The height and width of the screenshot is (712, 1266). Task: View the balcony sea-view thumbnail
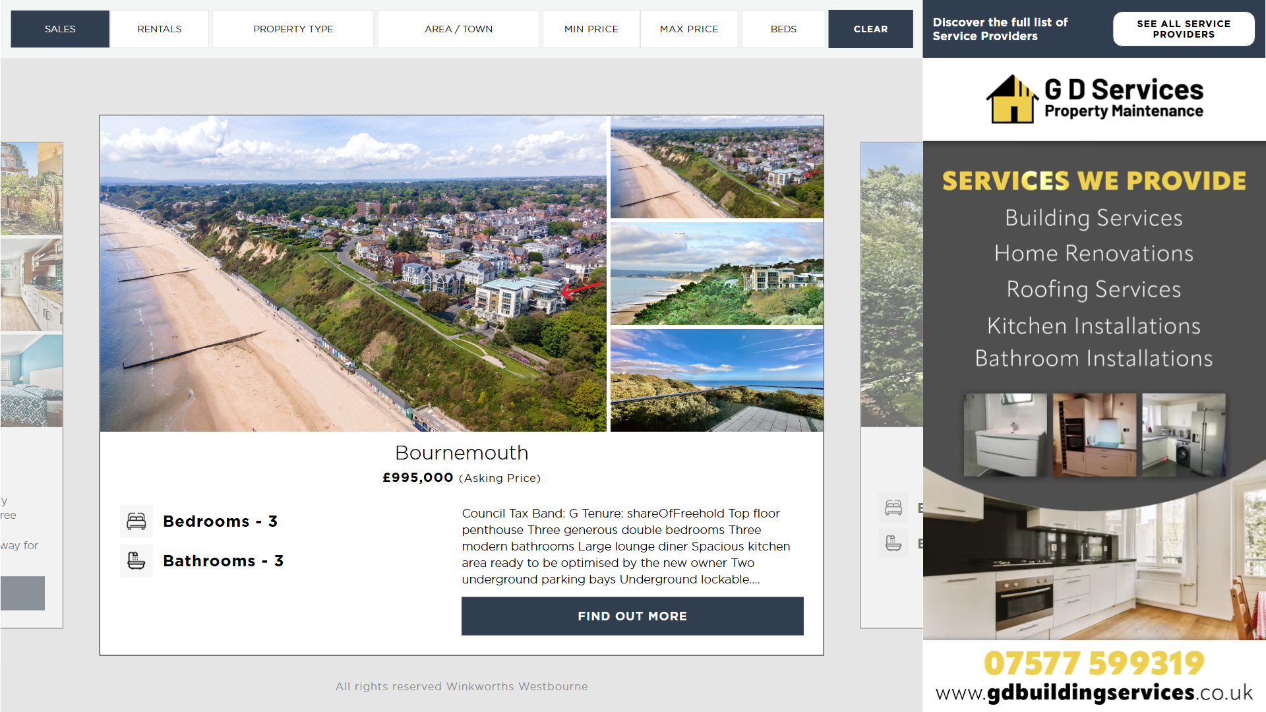click(717, 380)
